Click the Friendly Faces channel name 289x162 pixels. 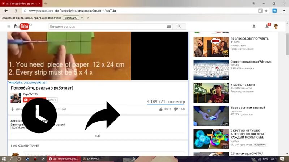pyautogui.click(x=238, y=46)
